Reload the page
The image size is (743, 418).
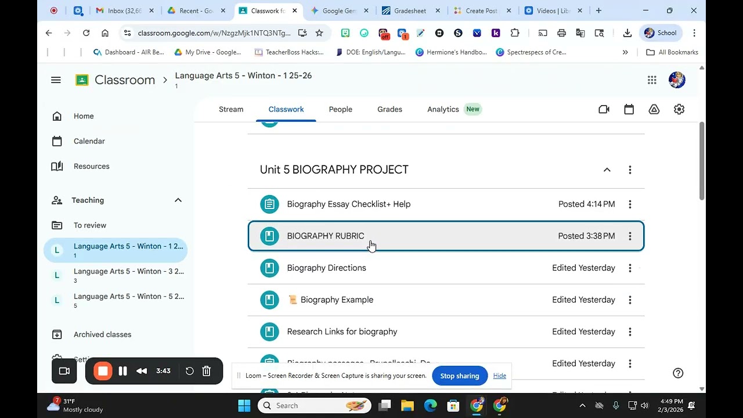[86, 33]
